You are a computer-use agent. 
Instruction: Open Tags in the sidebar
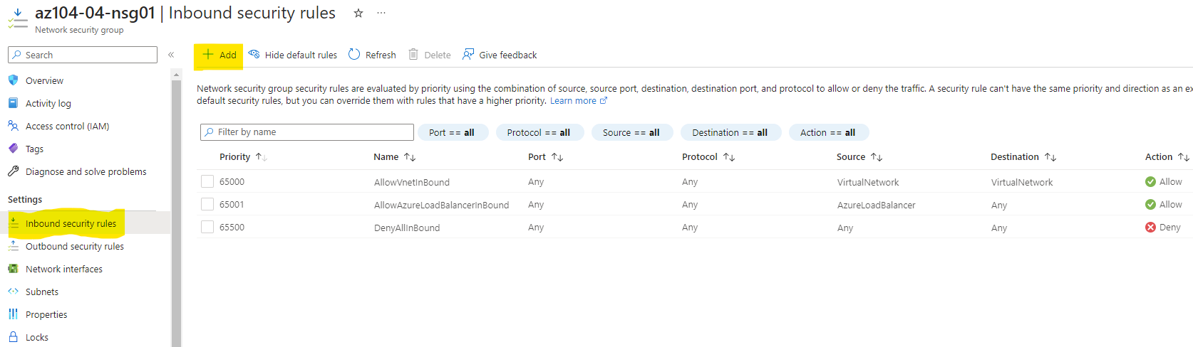click(x=34, y=149)
